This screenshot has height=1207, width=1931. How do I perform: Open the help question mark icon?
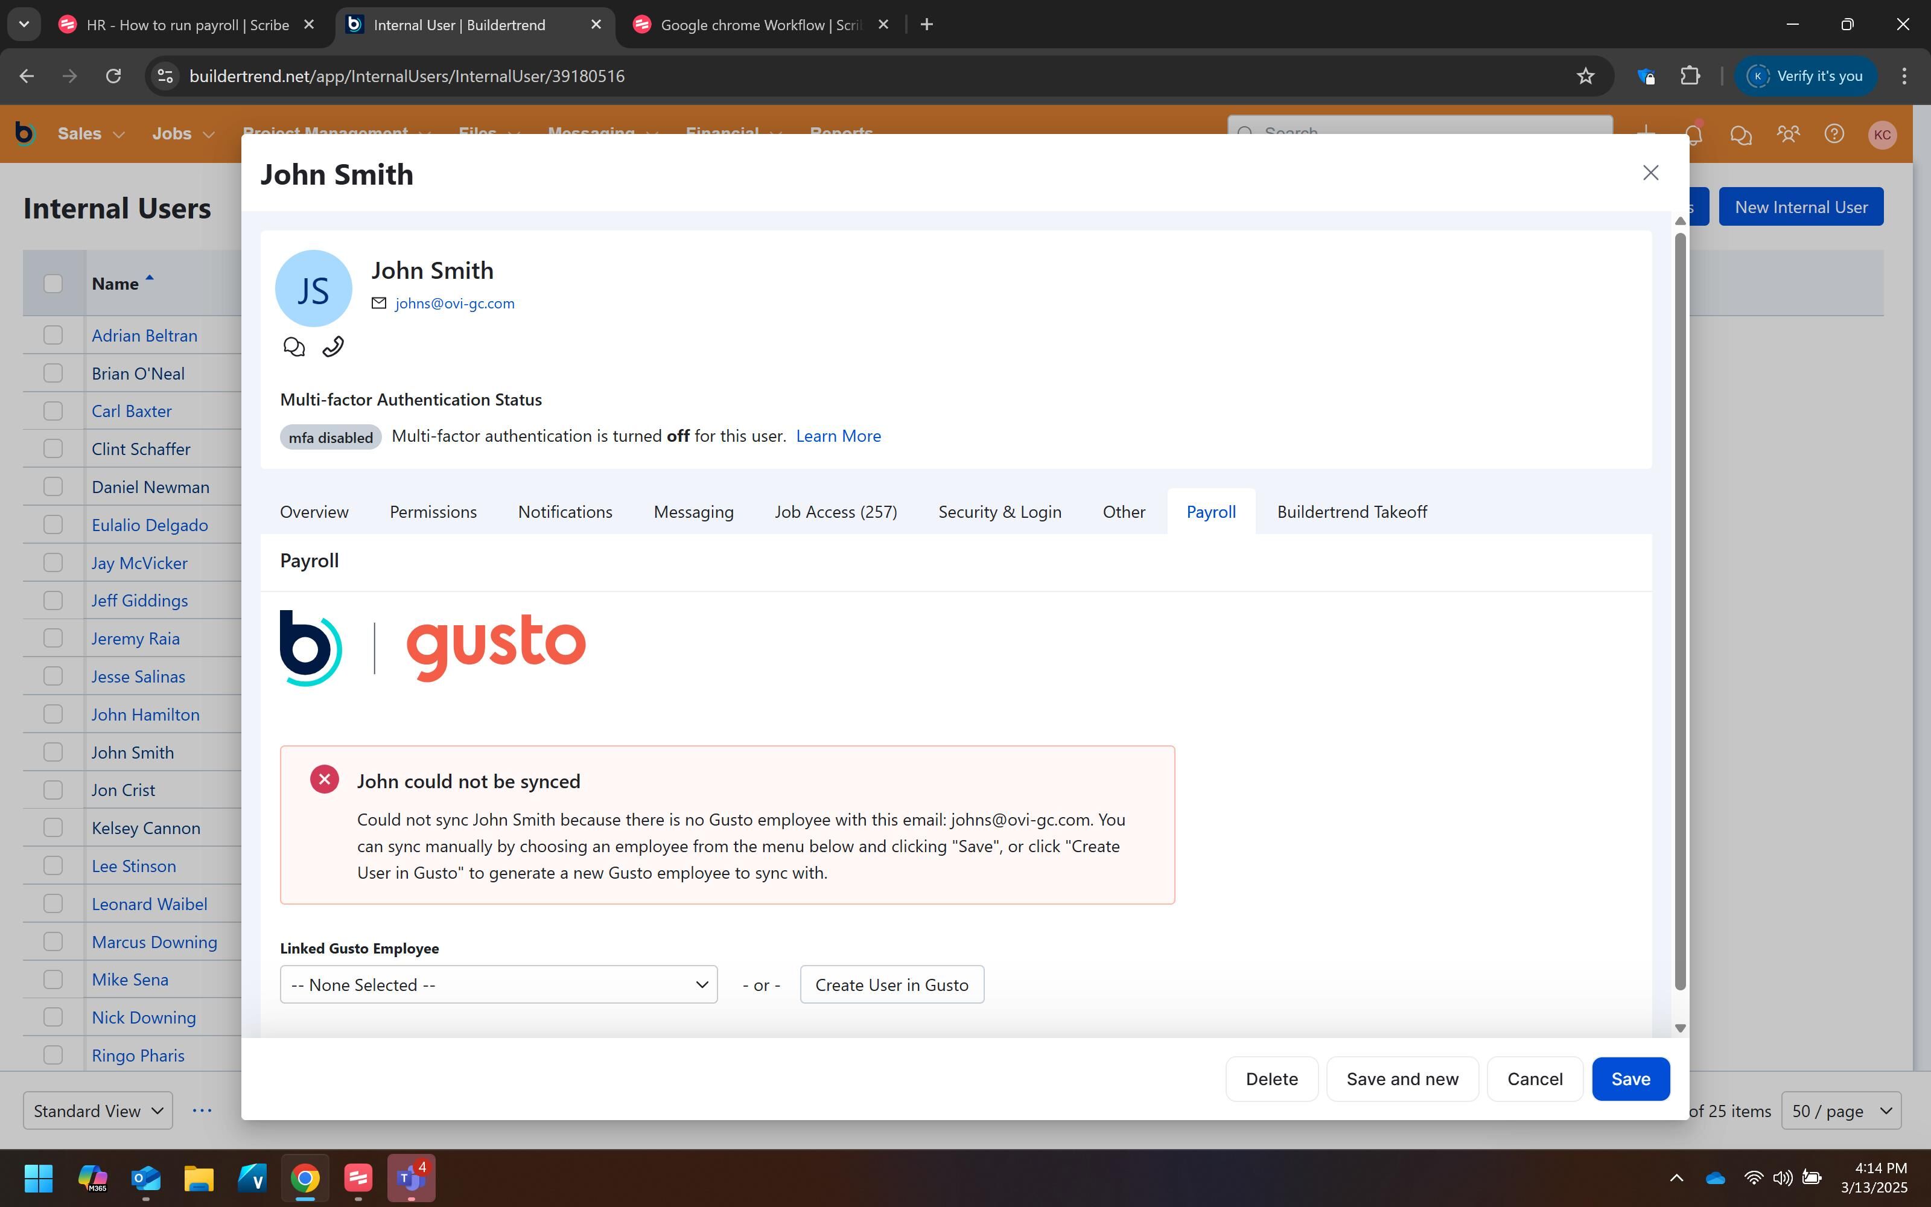(x=1834, y=134)
